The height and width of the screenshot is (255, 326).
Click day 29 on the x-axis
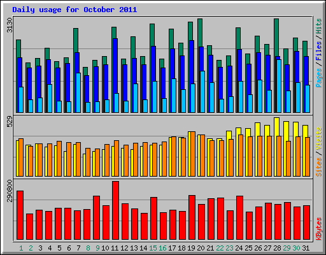(x=287, y=248)
